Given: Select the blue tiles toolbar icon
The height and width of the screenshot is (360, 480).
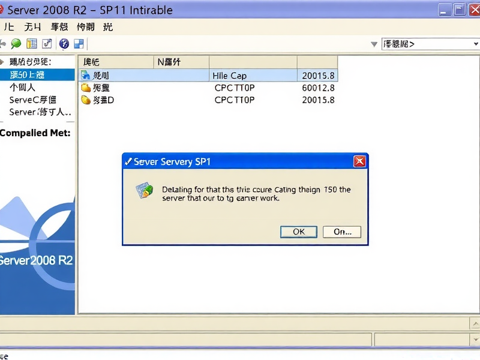Looking at the screenshot, I should 79,43.
